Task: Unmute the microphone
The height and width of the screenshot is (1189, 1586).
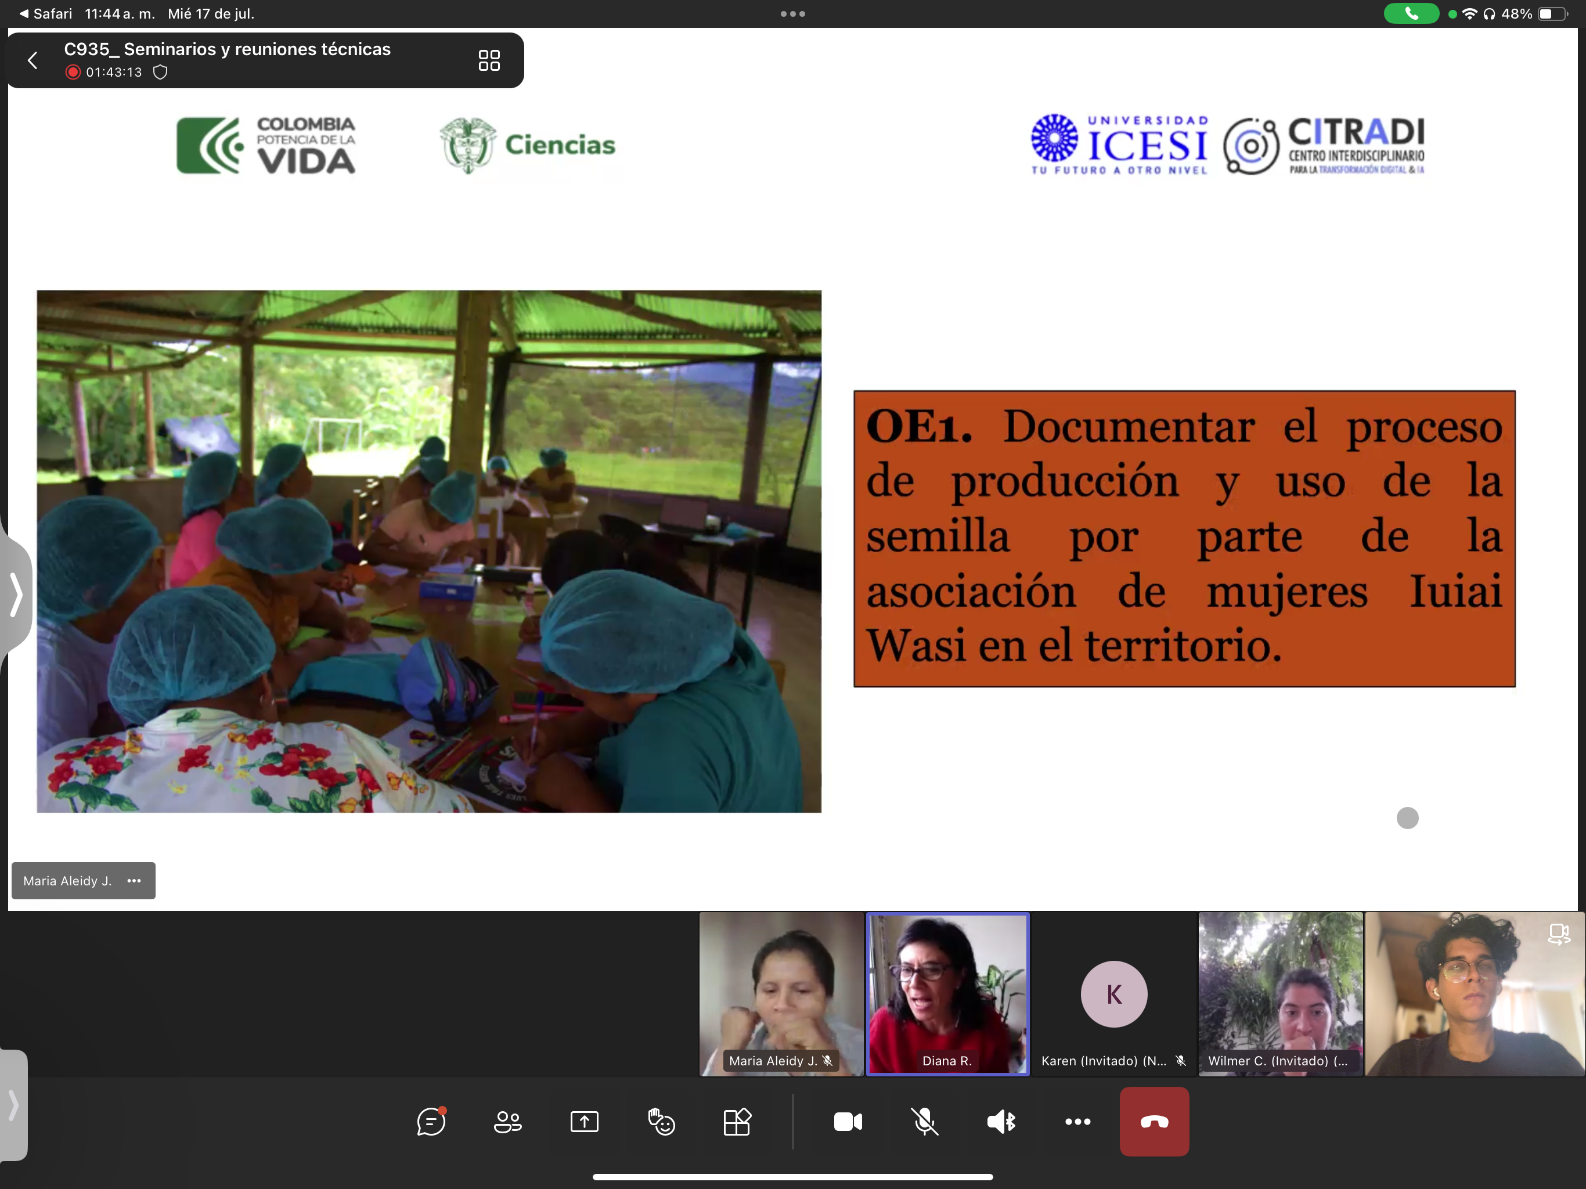Action: tap(924, 1122)
